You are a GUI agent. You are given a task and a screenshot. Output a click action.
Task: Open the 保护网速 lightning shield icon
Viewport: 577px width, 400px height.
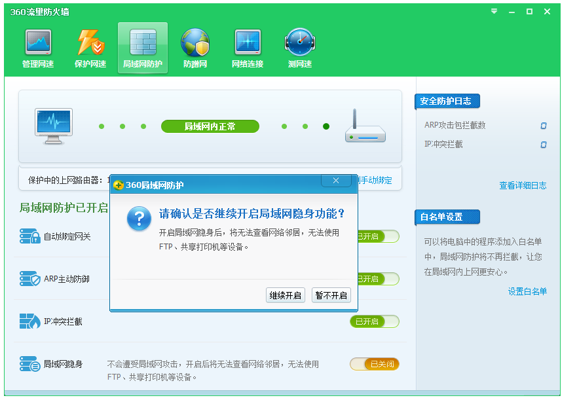pyautogui.click(x=90, y=48)
